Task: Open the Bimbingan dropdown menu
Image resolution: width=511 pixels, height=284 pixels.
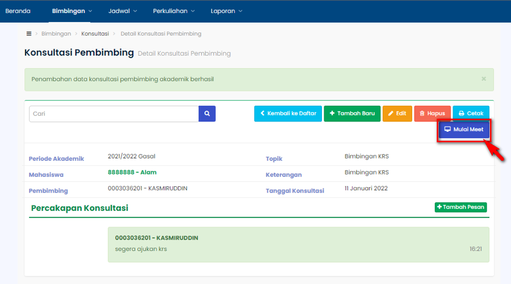Action: coord(72,11)
